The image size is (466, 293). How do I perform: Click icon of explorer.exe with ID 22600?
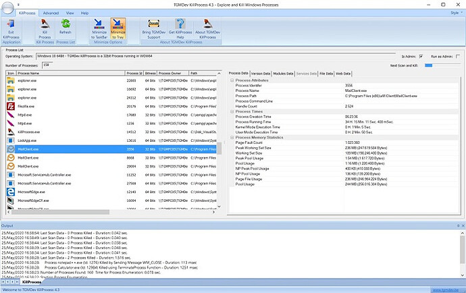click(x=11, y=80)
